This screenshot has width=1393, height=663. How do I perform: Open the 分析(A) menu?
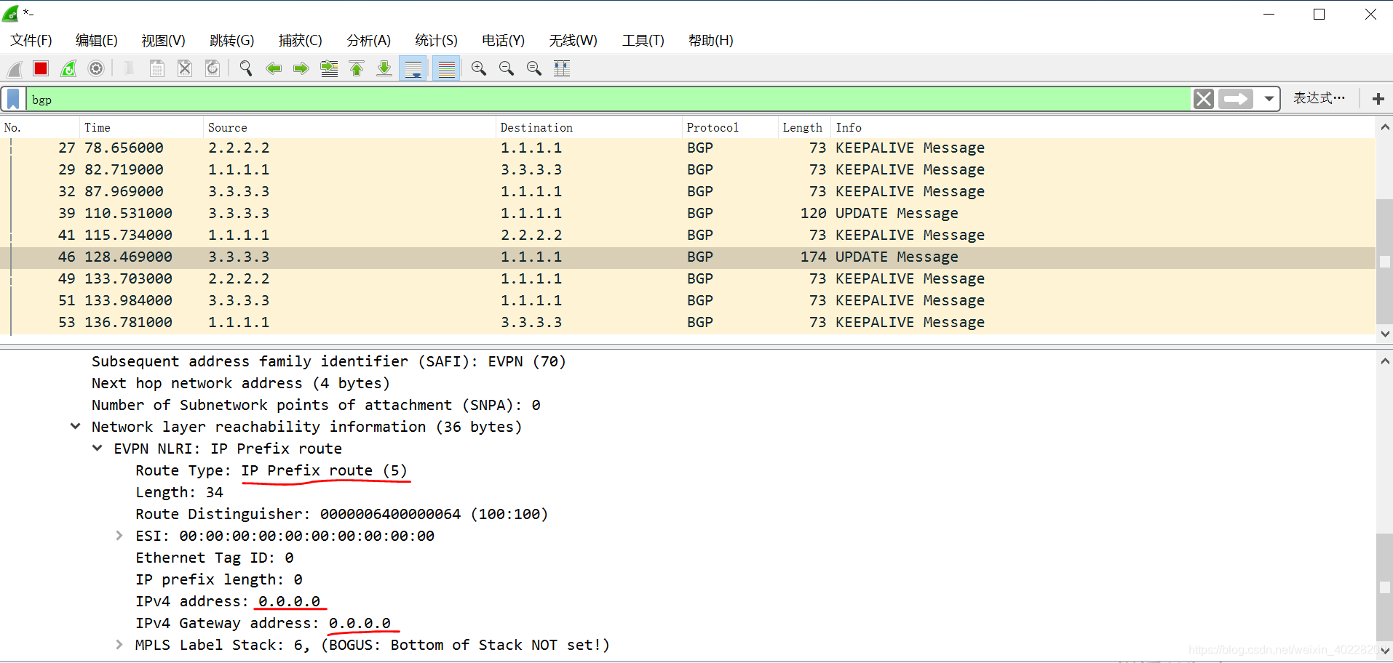368,41
